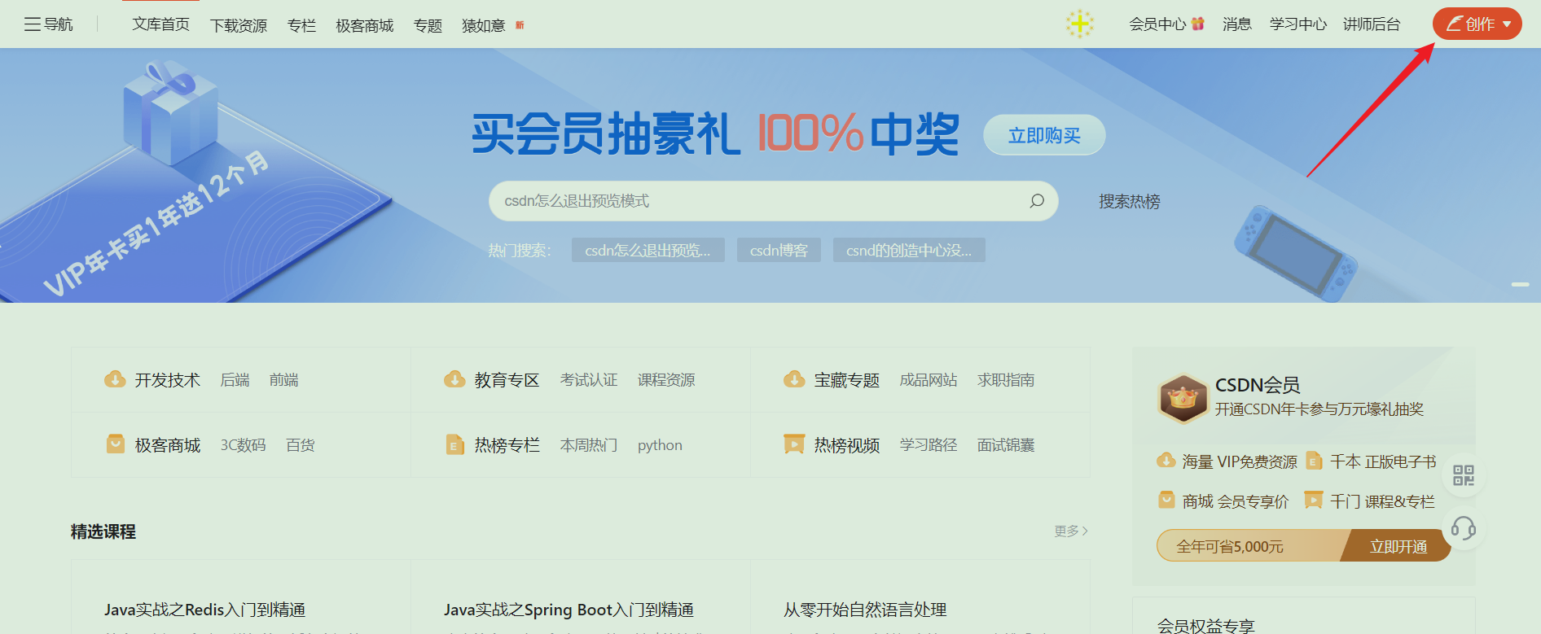The width and height of the screenshot is (1541, 634).
Task: Open the hamburger 导航 menu icon
Action: [33, 24]
